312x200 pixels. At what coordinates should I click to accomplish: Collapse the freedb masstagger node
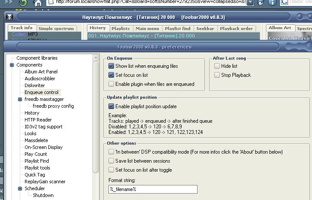click(x=20, y=99)
